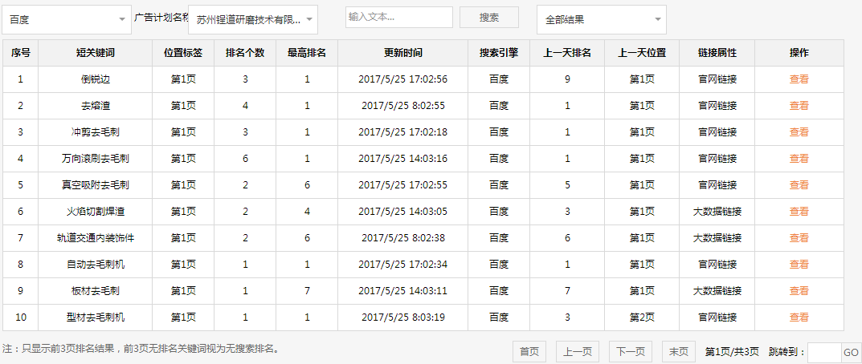Click the 搜索 button

tap(489, 17)
